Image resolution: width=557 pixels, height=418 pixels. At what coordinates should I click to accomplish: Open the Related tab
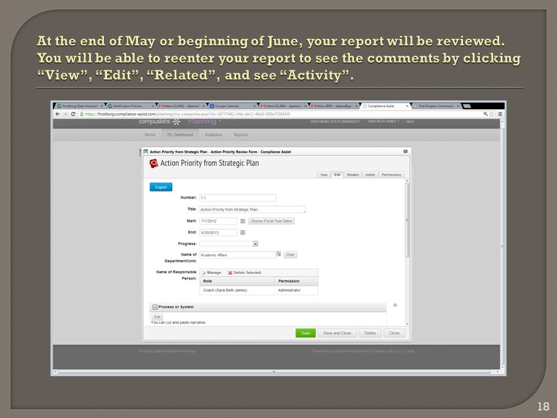pos(352,175)
